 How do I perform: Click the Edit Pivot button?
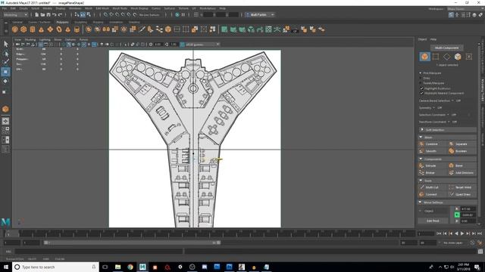pos(433,221)
